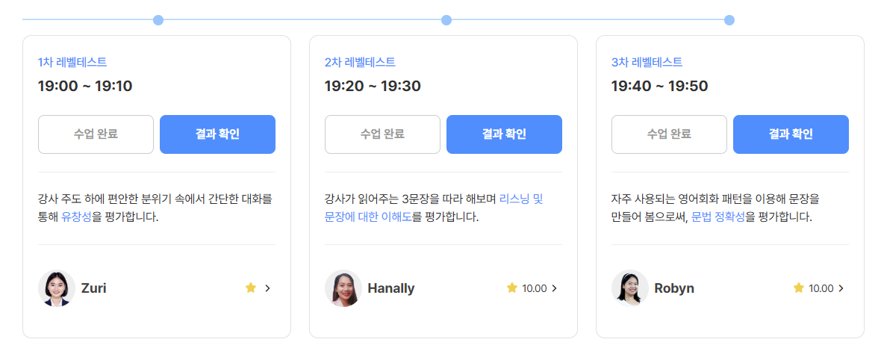
Task: Click 수업 완료 in the 19:40 card
Action: [669, 134]
